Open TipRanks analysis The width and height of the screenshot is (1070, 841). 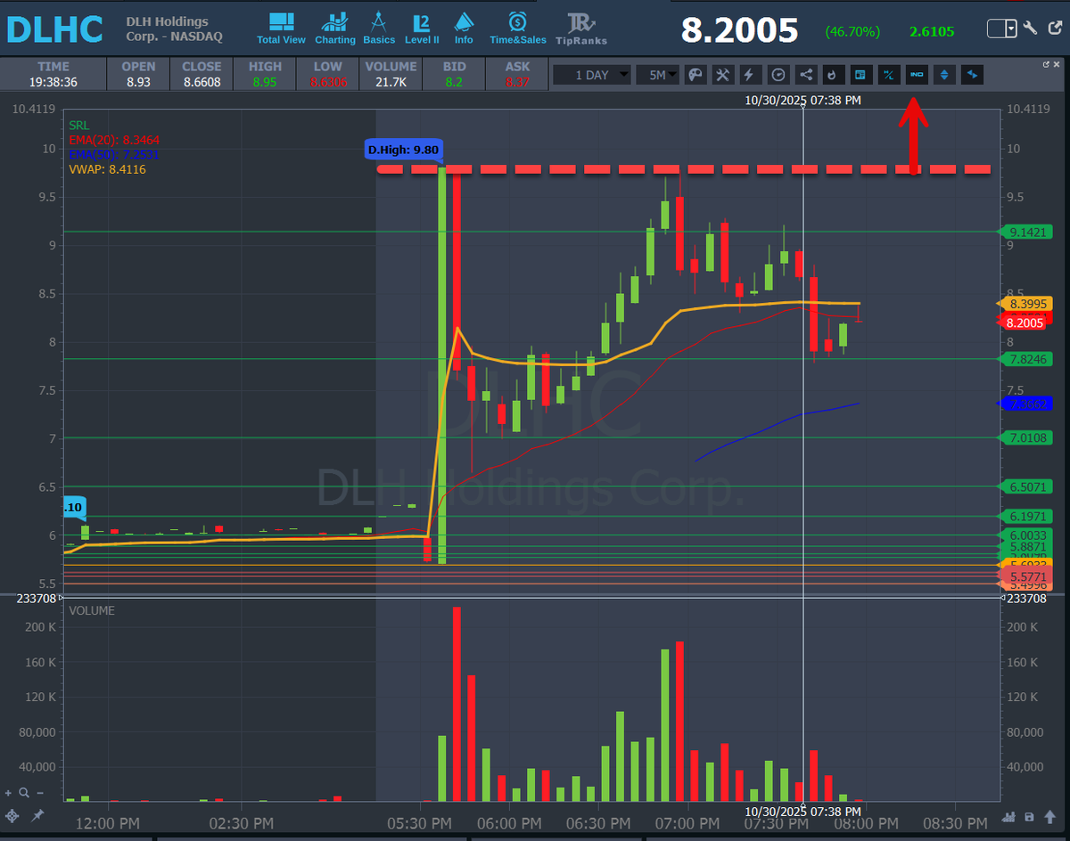tap(581, 29)
